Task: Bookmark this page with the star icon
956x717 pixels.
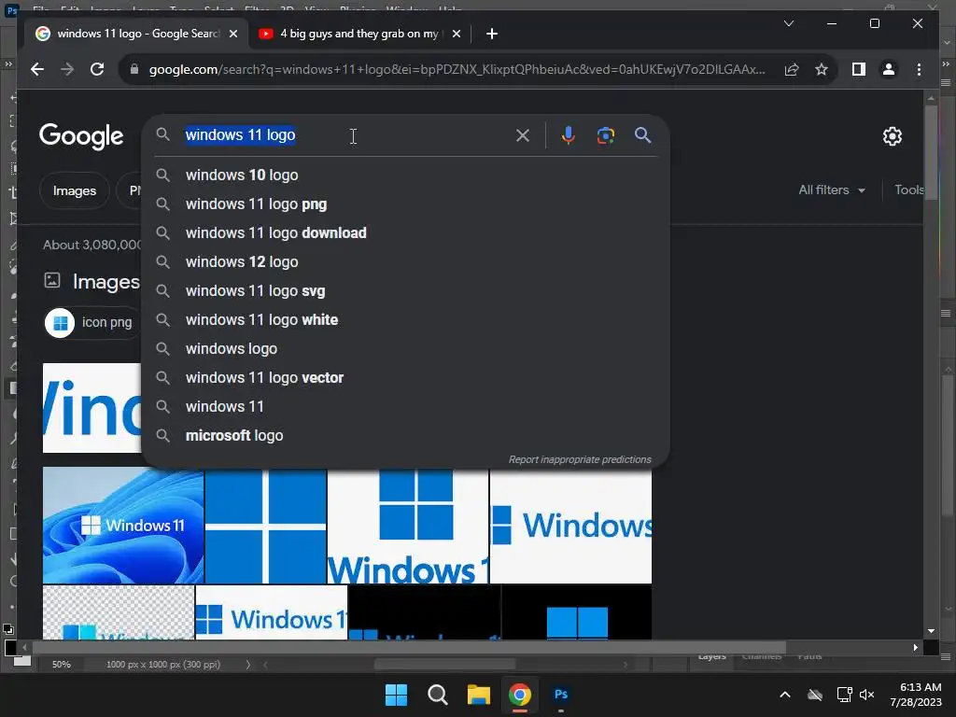Action: click(822, 69)
